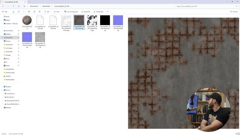Open the Screenshots folder in sidebar
Viewport: 240px width, 135px height.
tap(8, 45)
